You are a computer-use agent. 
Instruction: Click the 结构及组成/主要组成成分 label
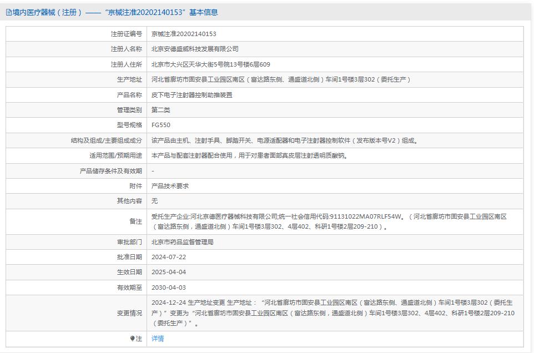coord(106,140)
